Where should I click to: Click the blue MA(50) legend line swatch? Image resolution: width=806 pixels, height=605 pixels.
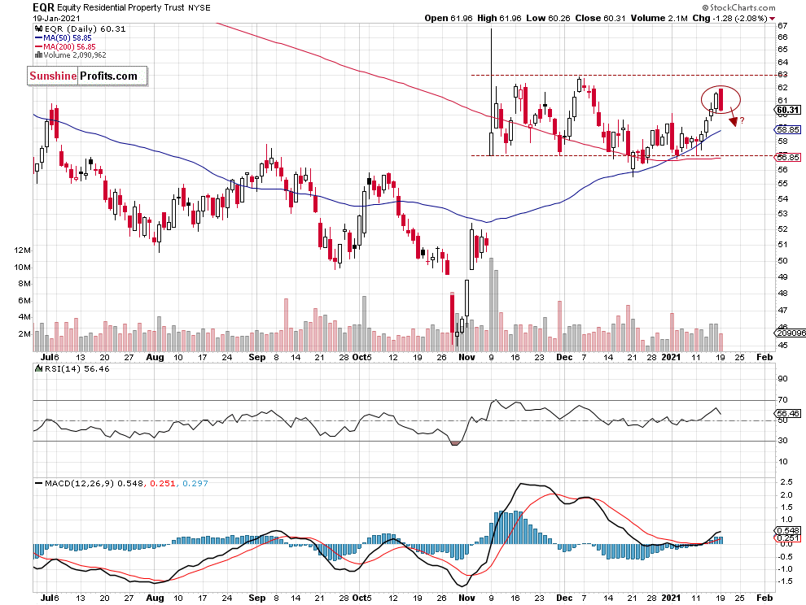pyautogui.click(x=39, y=38)
